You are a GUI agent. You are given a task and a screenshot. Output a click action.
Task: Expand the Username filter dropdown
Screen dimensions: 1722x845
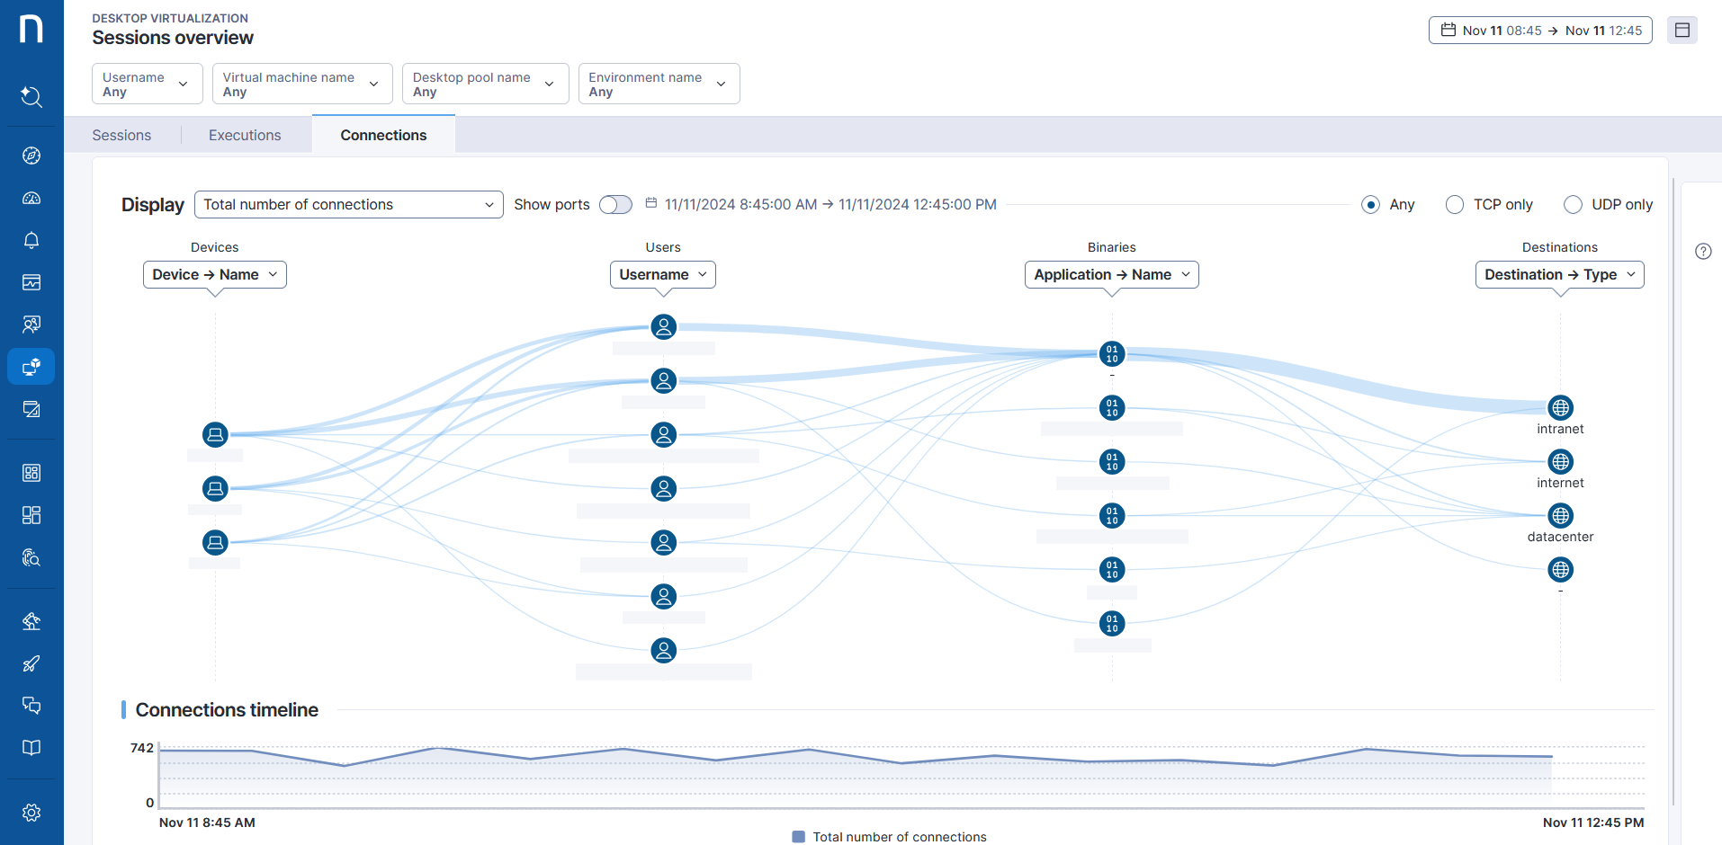click(x=147, y=83)
